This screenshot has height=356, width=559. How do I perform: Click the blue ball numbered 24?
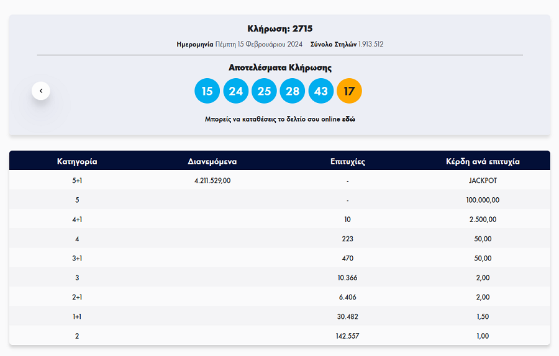[236, 91]
